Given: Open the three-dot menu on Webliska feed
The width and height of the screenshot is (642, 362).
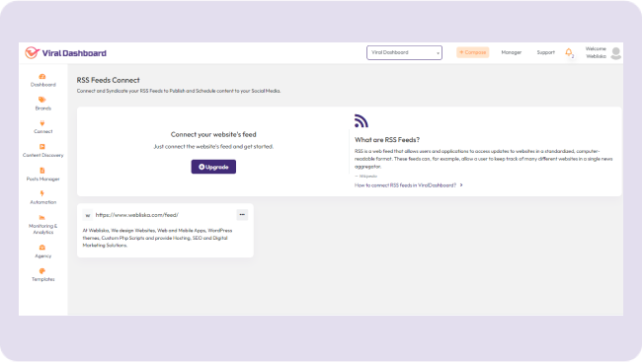Looking at the screenshot, I should (x=242, y=215).
